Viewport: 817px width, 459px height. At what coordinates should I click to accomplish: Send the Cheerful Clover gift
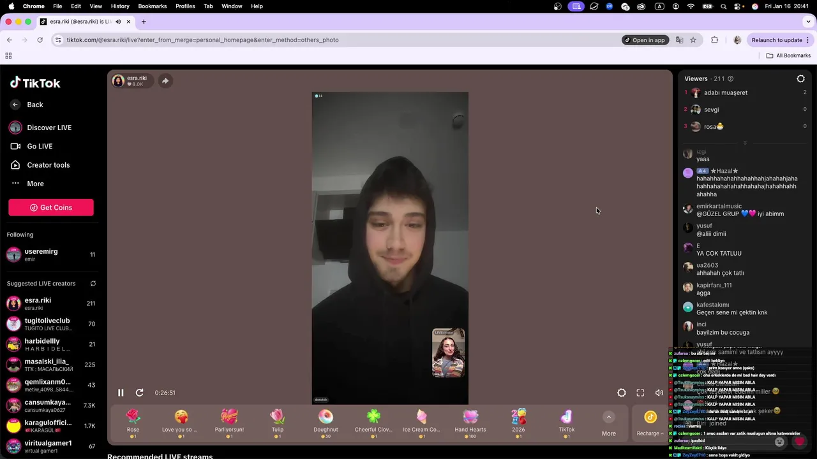click(x=373, y=423)
